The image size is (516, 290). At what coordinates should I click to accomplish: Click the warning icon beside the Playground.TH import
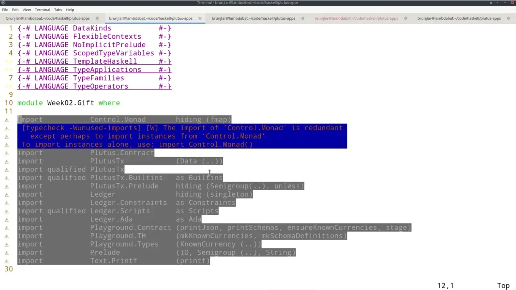tap(6, 236)
